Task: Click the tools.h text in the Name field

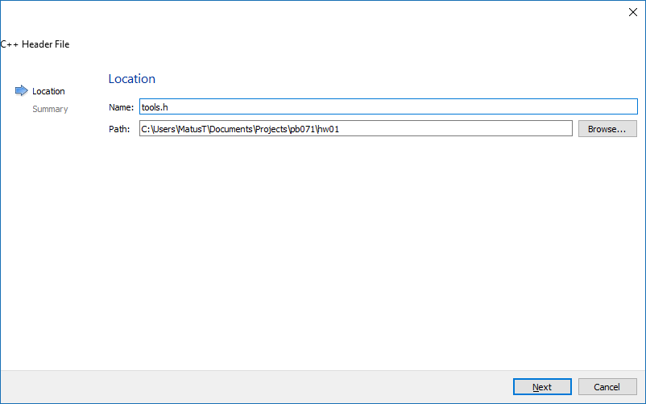Action: point(155,107)
